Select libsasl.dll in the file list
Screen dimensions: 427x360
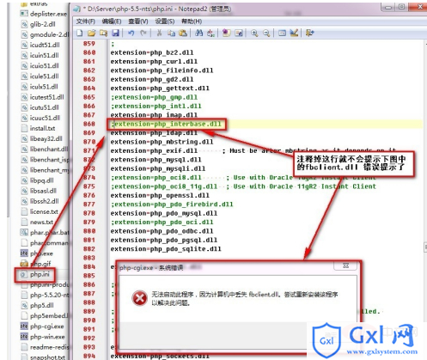43,191
